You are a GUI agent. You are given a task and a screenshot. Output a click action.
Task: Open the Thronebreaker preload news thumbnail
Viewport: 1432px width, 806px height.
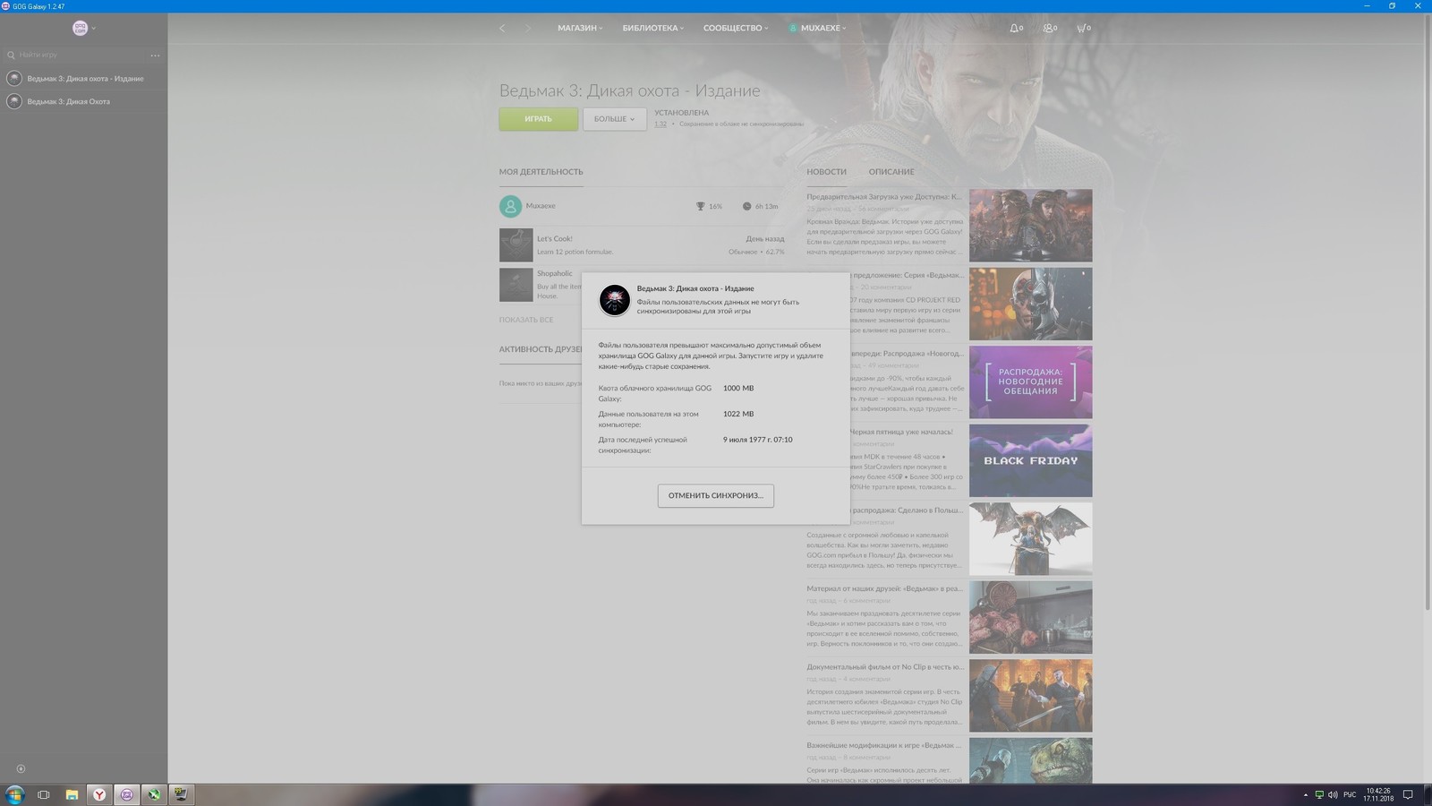coord(1030,225)
